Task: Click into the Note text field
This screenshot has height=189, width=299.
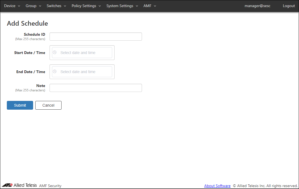Action: pos(96,88)
